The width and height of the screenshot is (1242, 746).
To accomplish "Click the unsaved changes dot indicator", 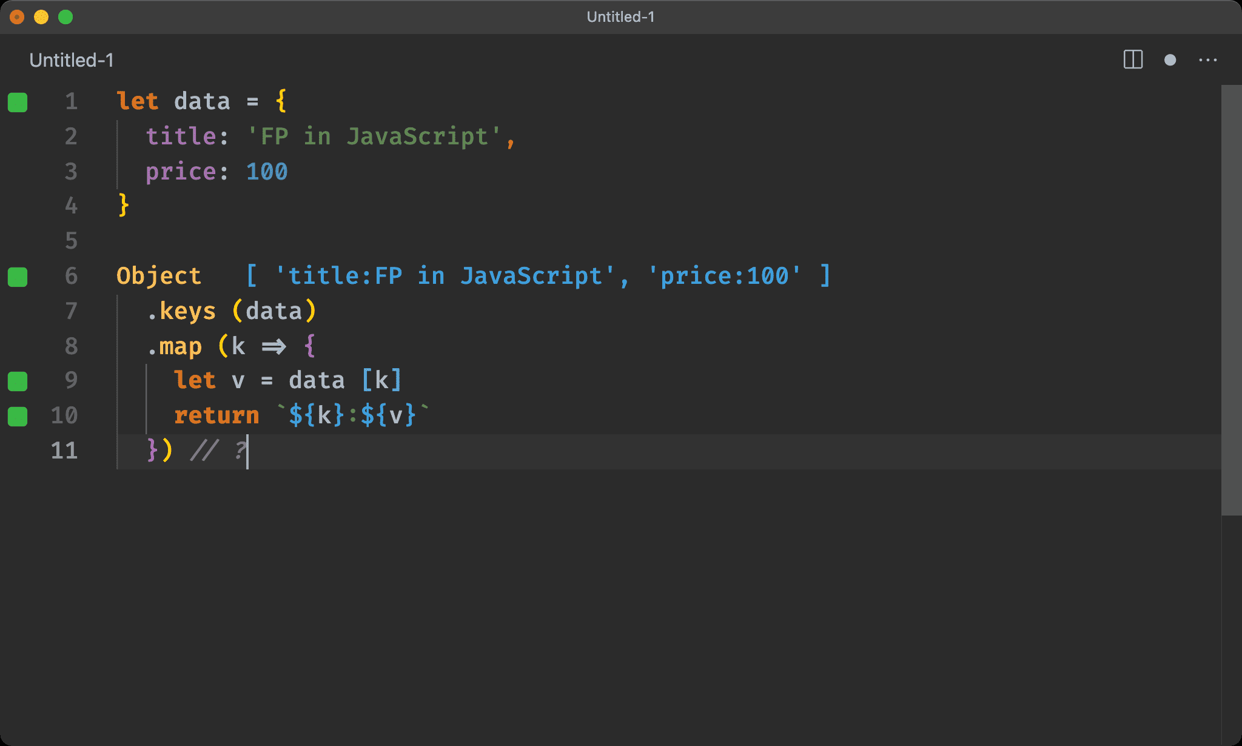I will [1170, 59].
